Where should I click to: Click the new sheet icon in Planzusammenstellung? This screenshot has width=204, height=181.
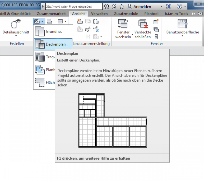(80, 21)
